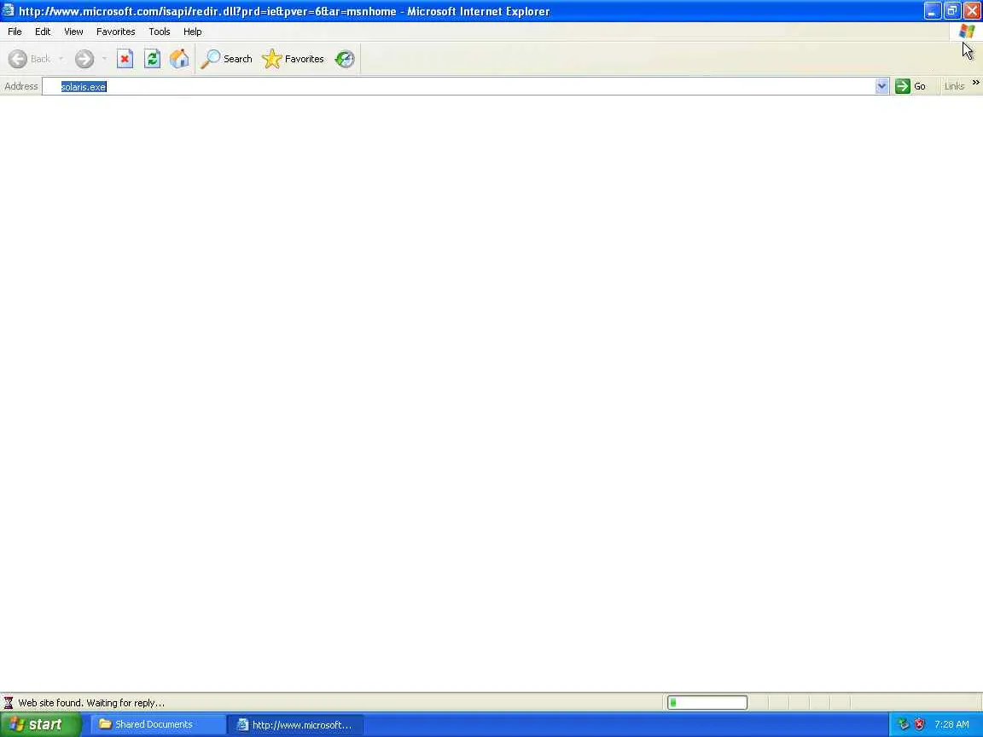
Task: Open the View menu
Action: (73, 32)
